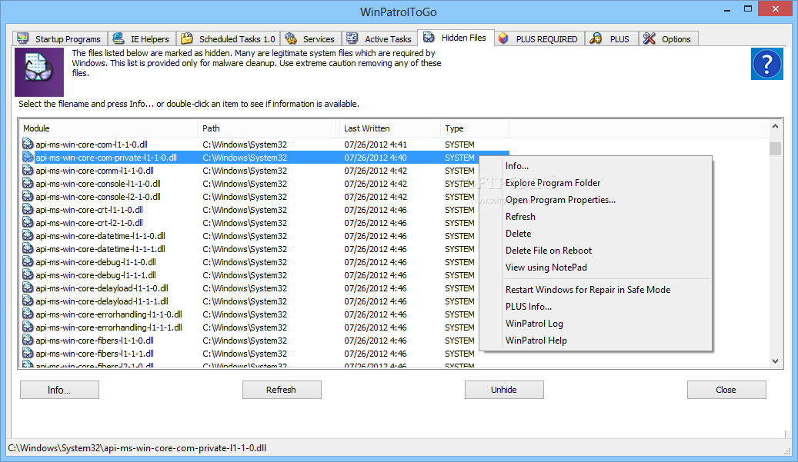Sort by the Last Written column header
Screen dimensions: 798x462
point(390,128)
